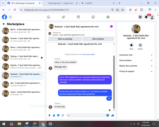
Task: Open Aquilles apartment conversation
Action: [22, 67]
